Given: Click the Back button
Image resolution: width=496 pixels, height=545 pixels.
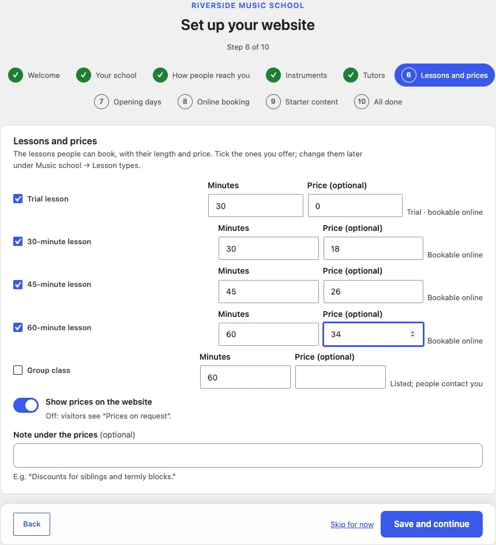Looking at the screenshot, I should [x=32, y=524].
